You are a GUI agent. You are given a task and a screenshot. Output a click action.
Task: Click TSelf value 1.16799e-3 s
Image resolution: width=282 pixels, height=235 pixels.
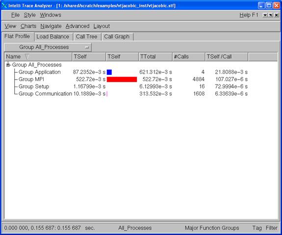[x=89, y=87]
